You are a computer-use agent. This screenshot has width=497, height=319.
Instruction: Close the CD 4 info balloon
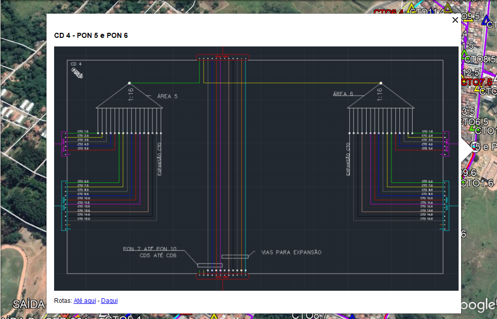point(455,20)
